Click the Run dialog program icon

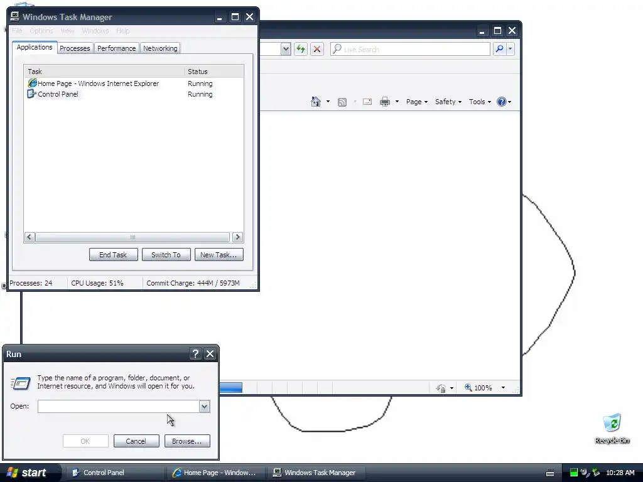[x=21, y=383]
